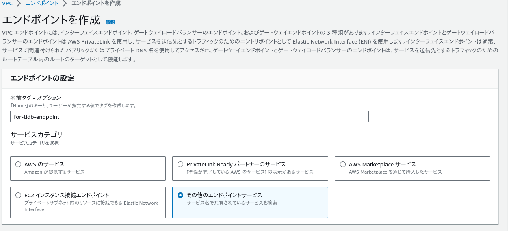Click the name tag field with for-tidb-endpoint
Screen dimensions: 511x231
point(189,116)
